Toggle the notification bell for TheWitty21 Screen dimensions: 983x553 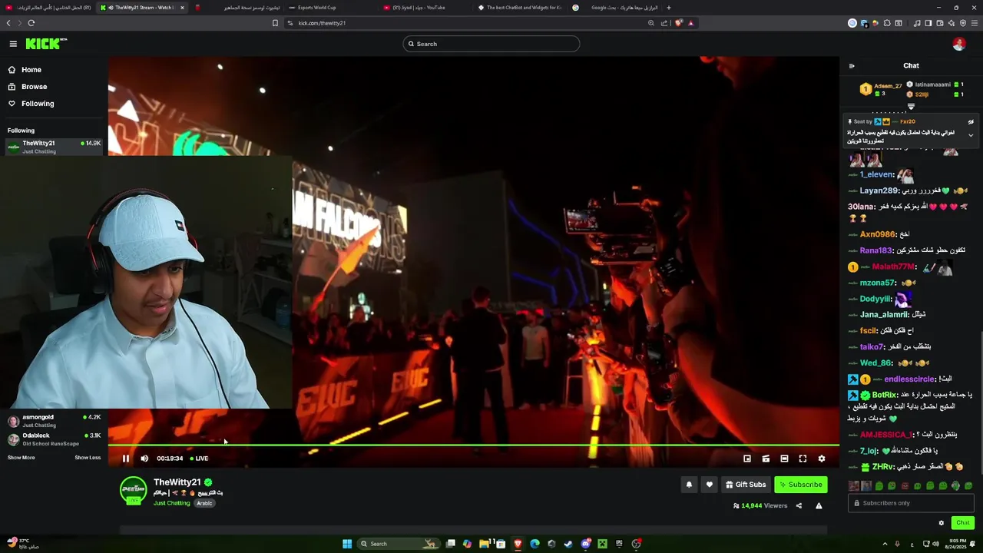[689, 485]
